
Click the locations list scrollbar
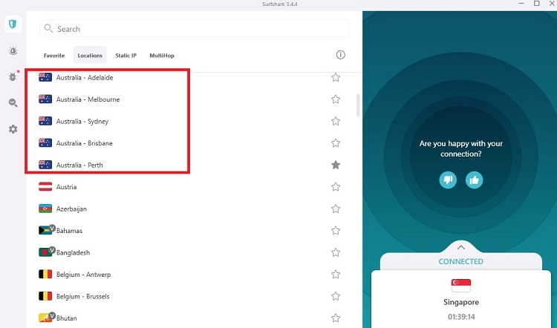358,105
